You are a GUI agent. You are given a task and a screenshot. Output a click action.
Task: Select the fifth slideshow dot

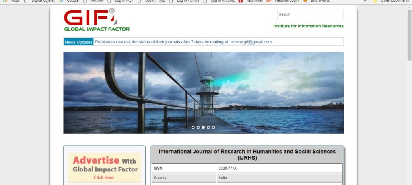point(213,127)
